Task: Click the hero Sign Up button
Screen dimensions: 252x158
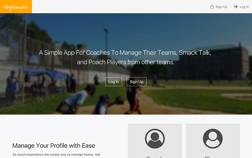Action: [x=136, y=82]
